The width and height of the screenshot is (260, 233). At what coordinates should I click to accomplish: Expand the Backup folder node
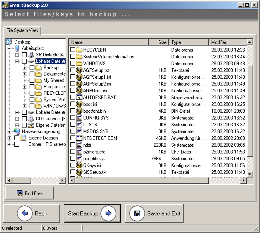[24, 68]
